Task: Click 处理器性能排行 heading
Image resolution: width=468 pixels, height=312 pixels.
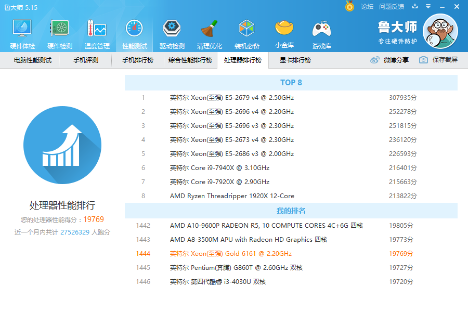Action: click(62, 205)
